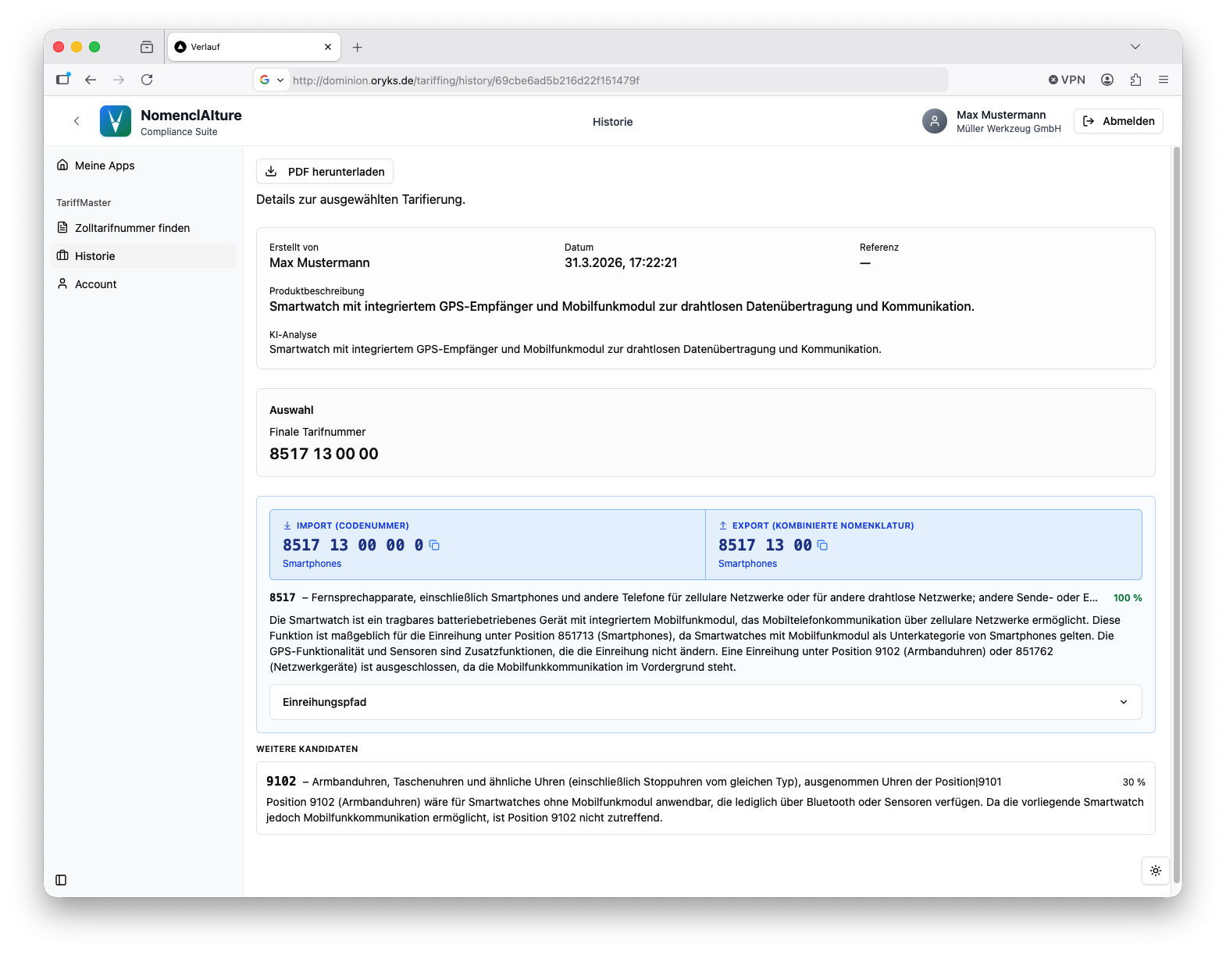Open the tab list chevron dropdown
Image resolution: width=1226 pixels, height=955 pixels.
(1135, 47)
